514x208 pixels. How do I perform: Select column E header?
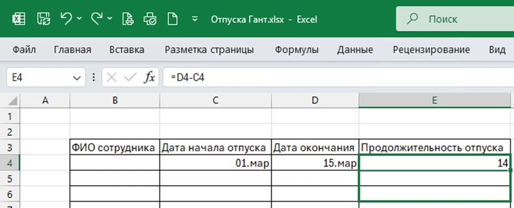coord(434,101)
